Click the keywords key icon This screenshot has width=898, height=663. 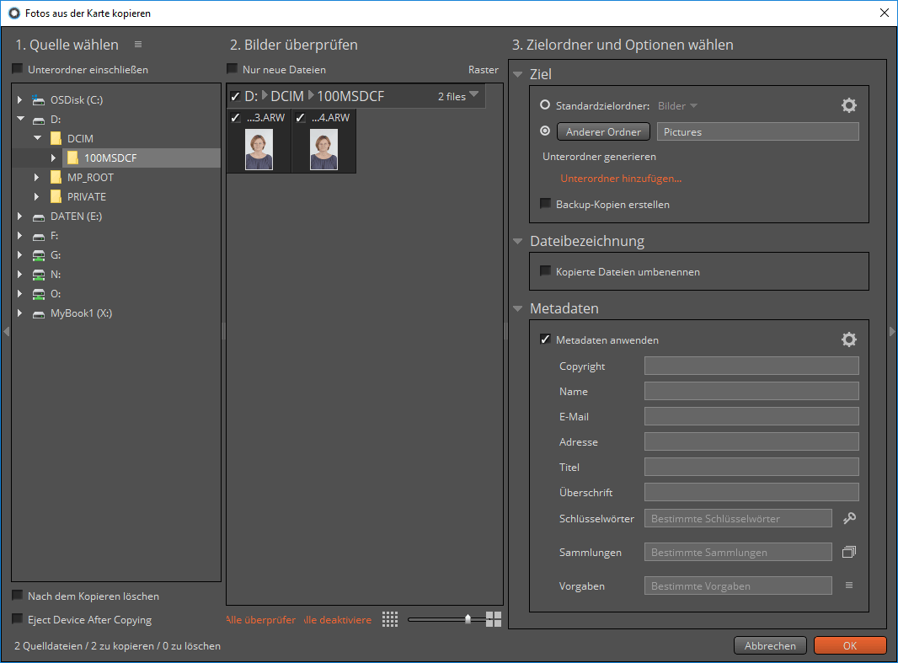[x=849, y=519]
